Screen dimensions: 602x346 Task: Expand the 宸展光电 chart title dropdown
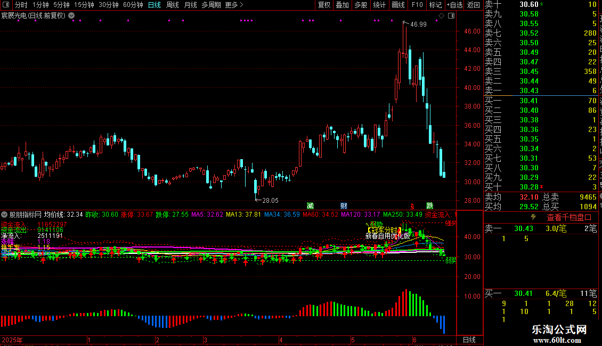pyautogui.click(x=71, y=16)
